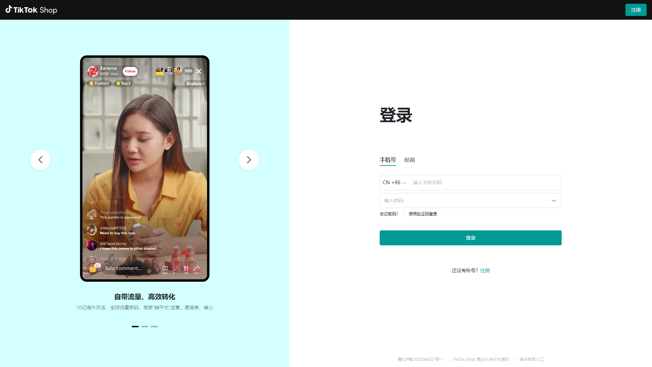The image size is (652, 367).
Task: Click the phone number input field
Action: point(482,182)
